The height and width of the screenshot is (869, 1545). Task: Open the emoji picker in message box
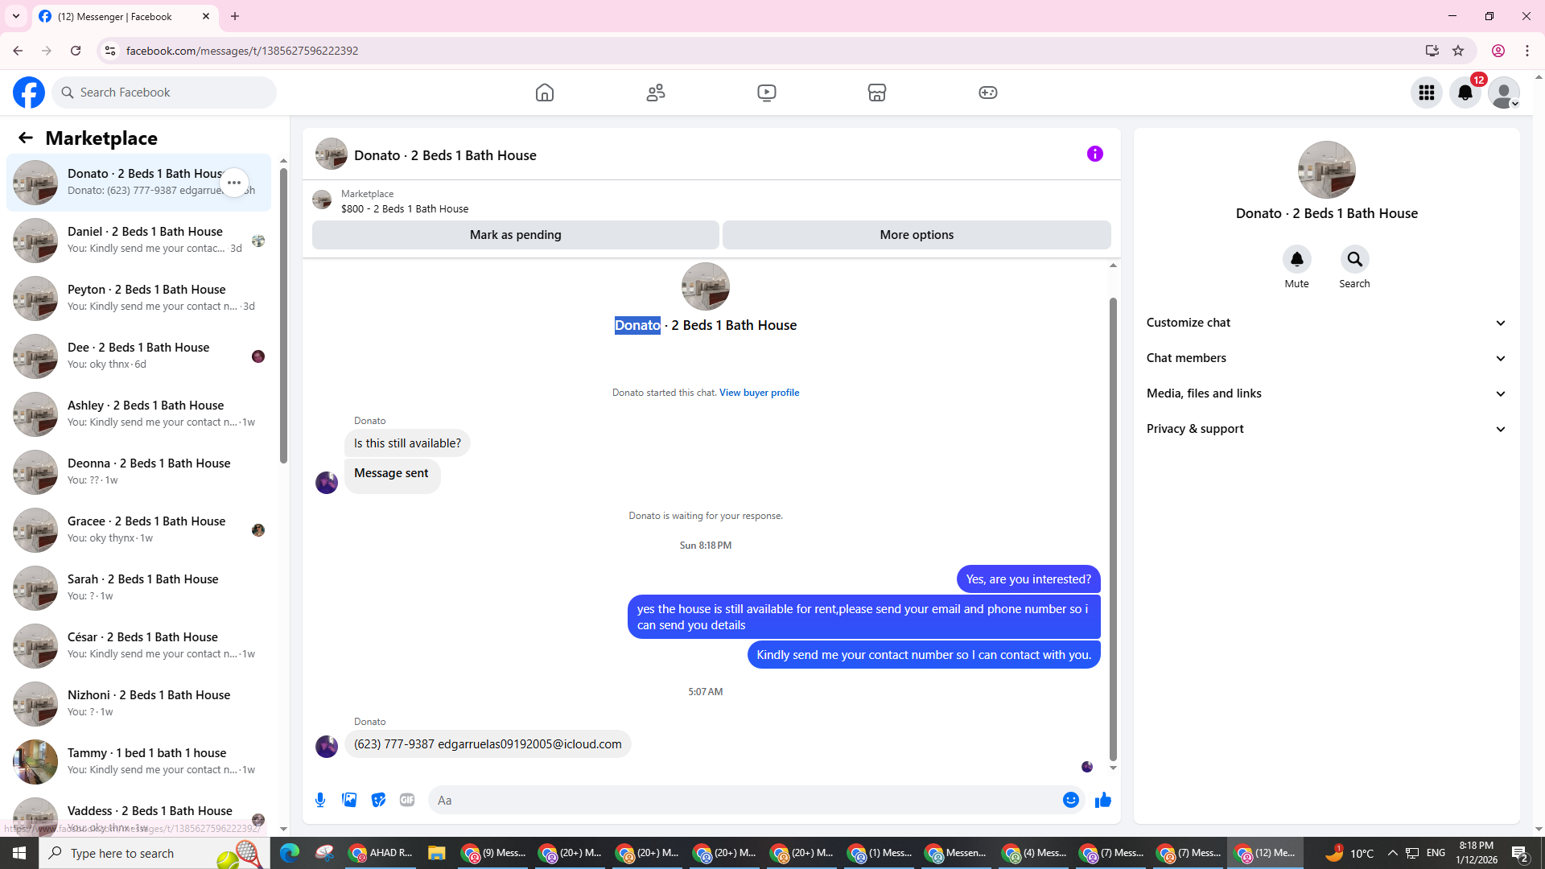pos(1070,800)
